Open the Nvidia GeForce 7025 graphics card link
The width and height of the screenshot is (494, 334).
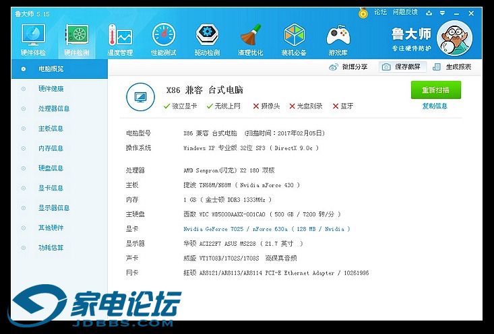coord(264,229)
